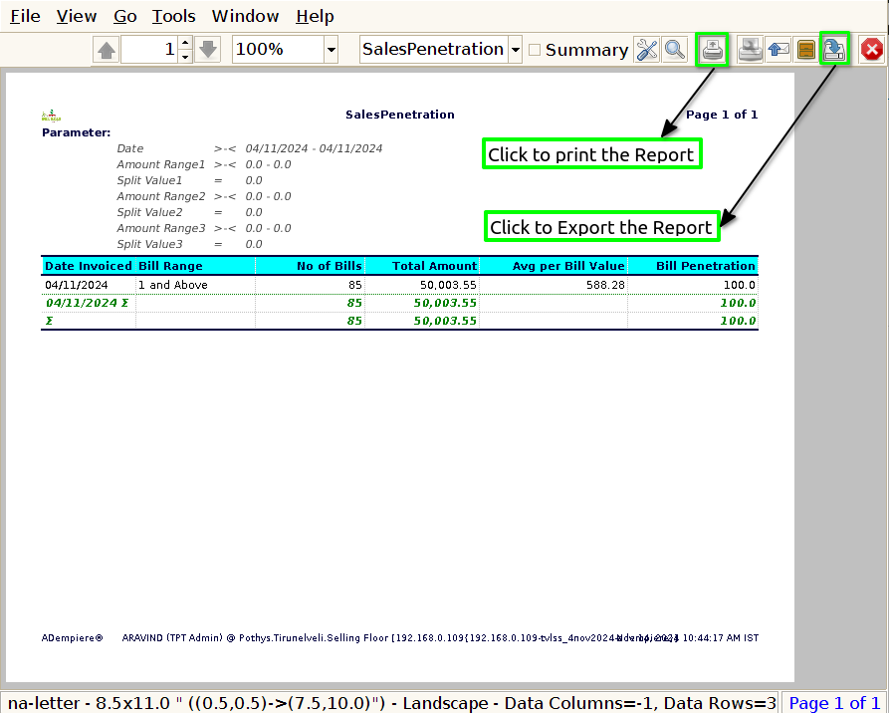This screenshot has height=713, width=889.
Task: Click the page number input field
Action: click(x=149, y=50)
